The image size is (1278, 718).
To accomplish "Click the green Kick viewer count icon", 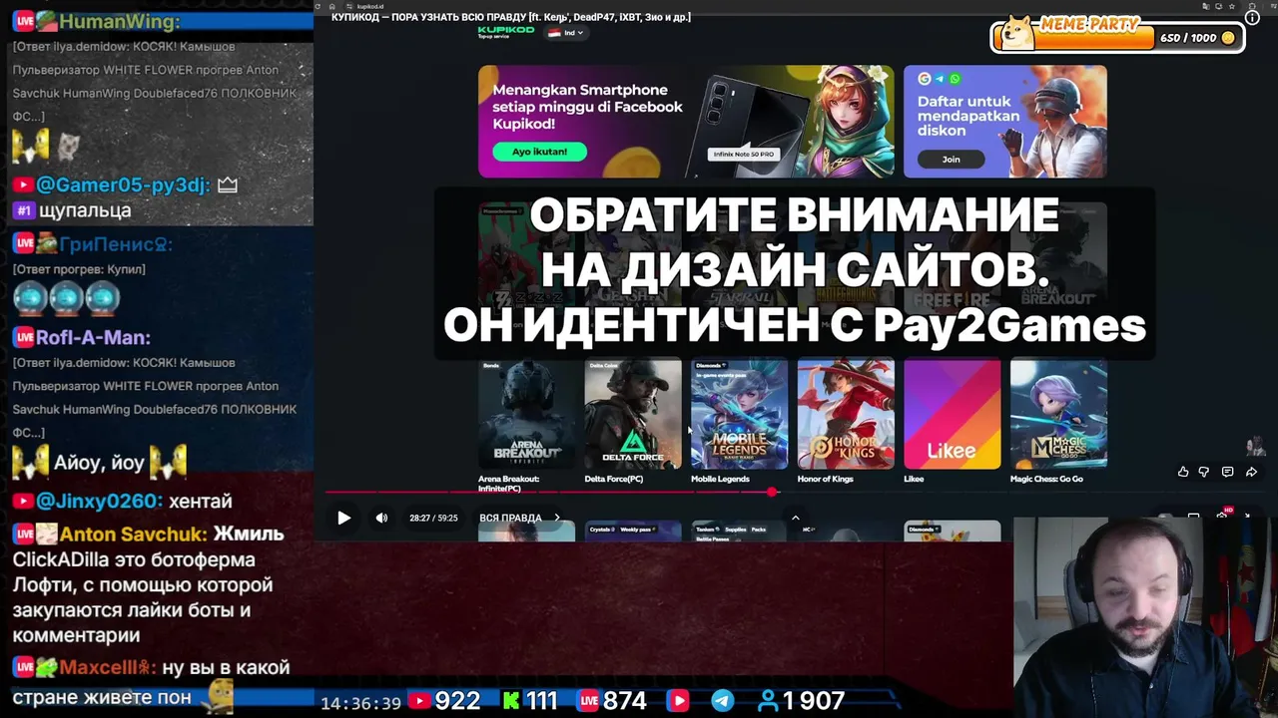I will (x=511, y=701).
